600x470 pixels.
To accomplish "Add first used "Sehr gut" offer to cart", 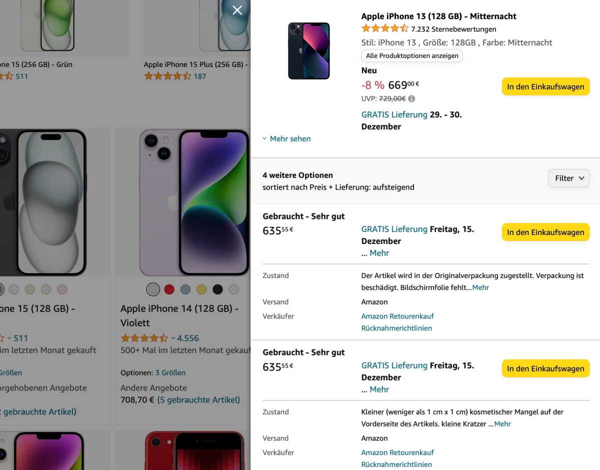I will point(545,232).
